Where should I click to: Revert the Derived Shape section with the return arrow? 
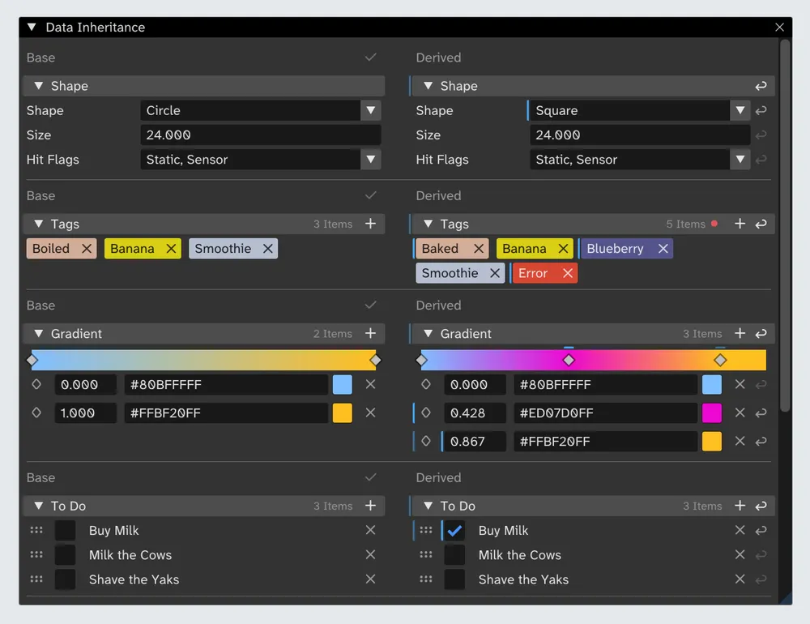[x=761, y=86]
